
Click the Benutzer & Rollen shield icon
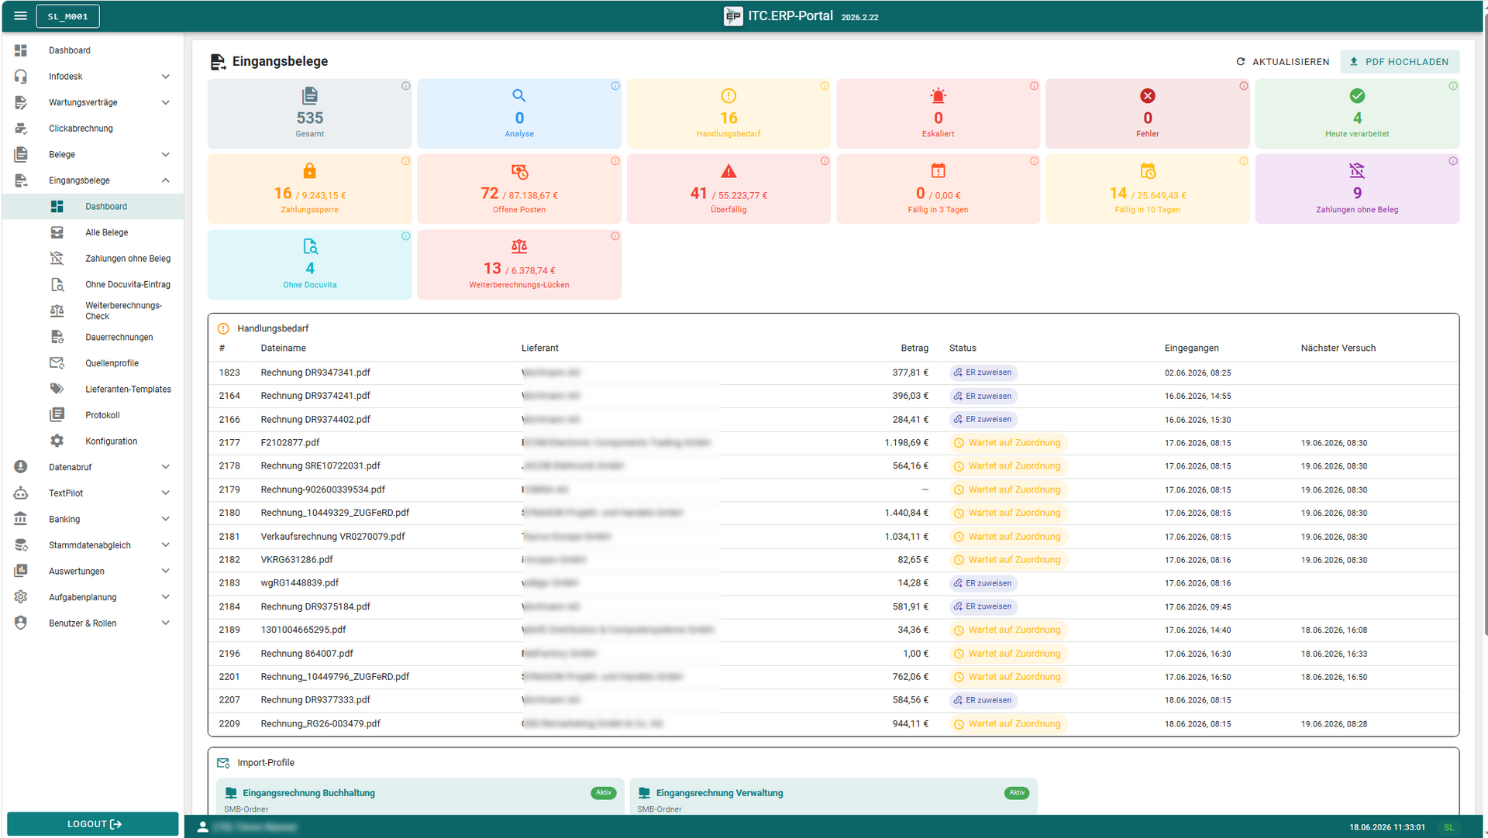[21, 623]
